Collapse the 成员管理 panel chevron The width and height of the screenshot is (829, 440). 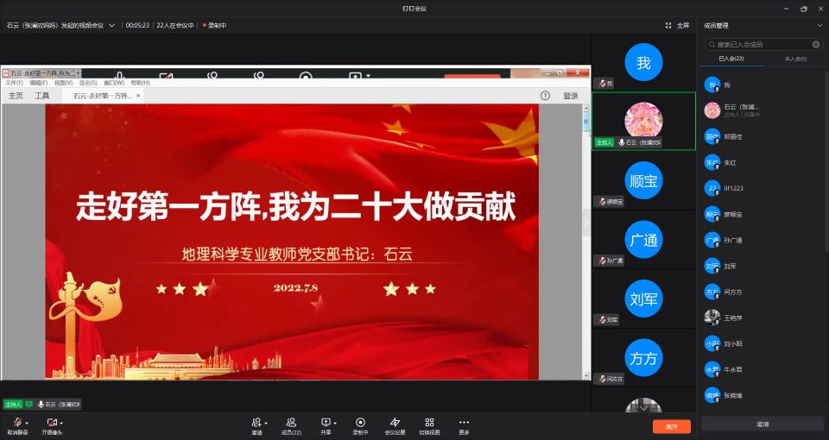coord(818,26)
